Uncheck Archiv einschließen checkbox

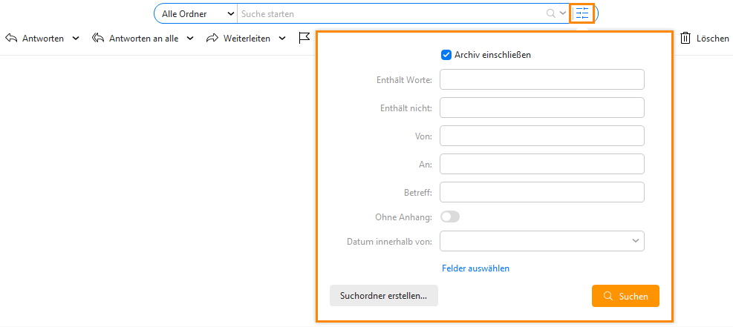tap(446, 55)
